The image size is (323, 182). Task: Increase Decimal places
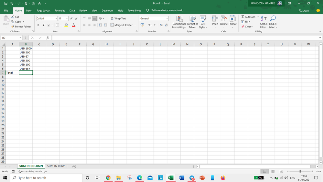coord(161,25)
